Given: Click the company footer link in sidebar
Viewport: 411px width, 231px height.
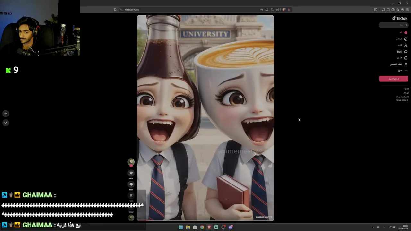Looking at the screenshot, I should point(407,89).
